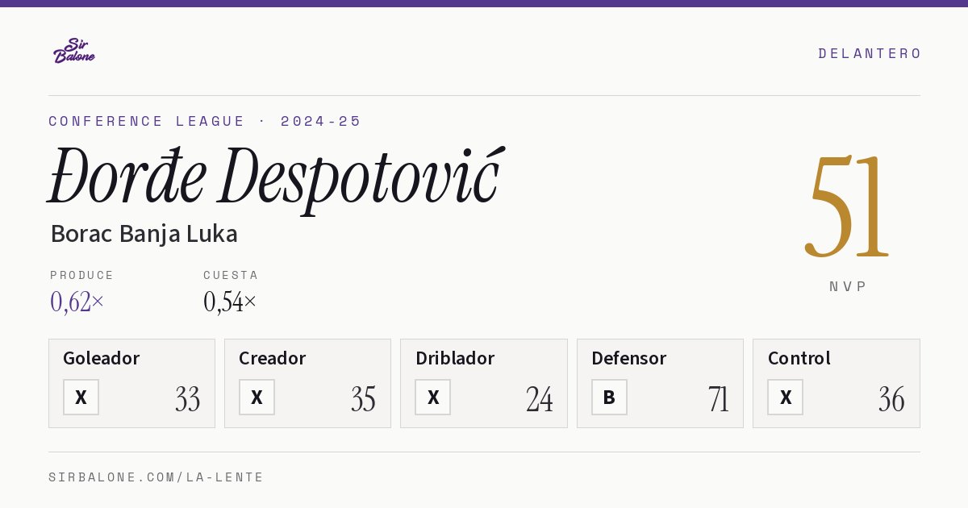
Task: Open the sirbalone.com/la-lente link
Action: (x=156, y=477)
